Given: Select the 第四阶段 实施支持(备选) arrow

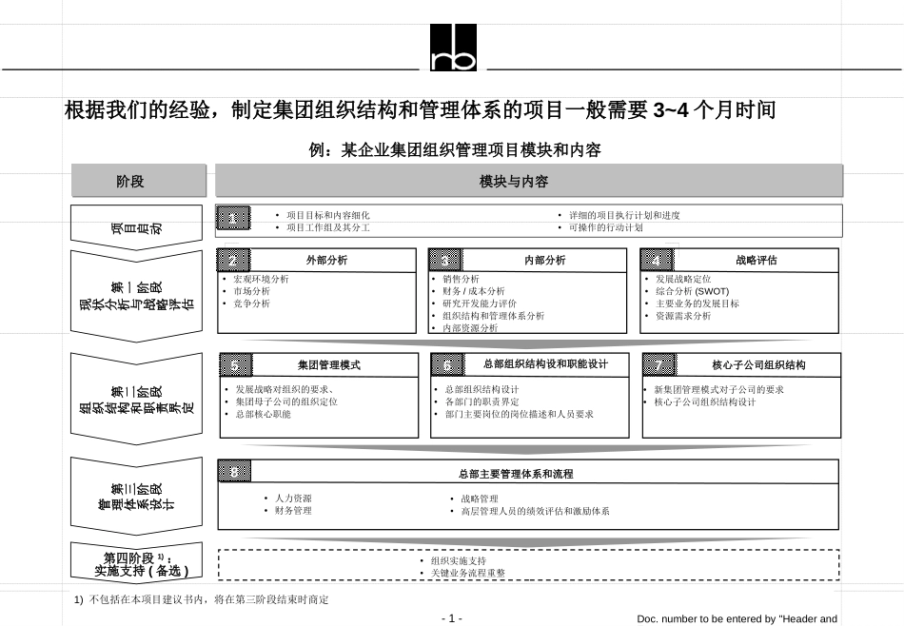Looking at the screenshot, I should [x=136, y=564].
